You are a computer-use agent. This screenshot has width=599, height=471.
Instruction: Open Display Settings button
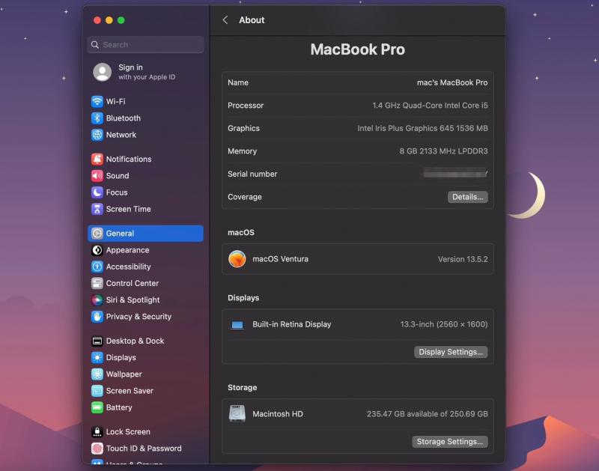coord(451,352)
